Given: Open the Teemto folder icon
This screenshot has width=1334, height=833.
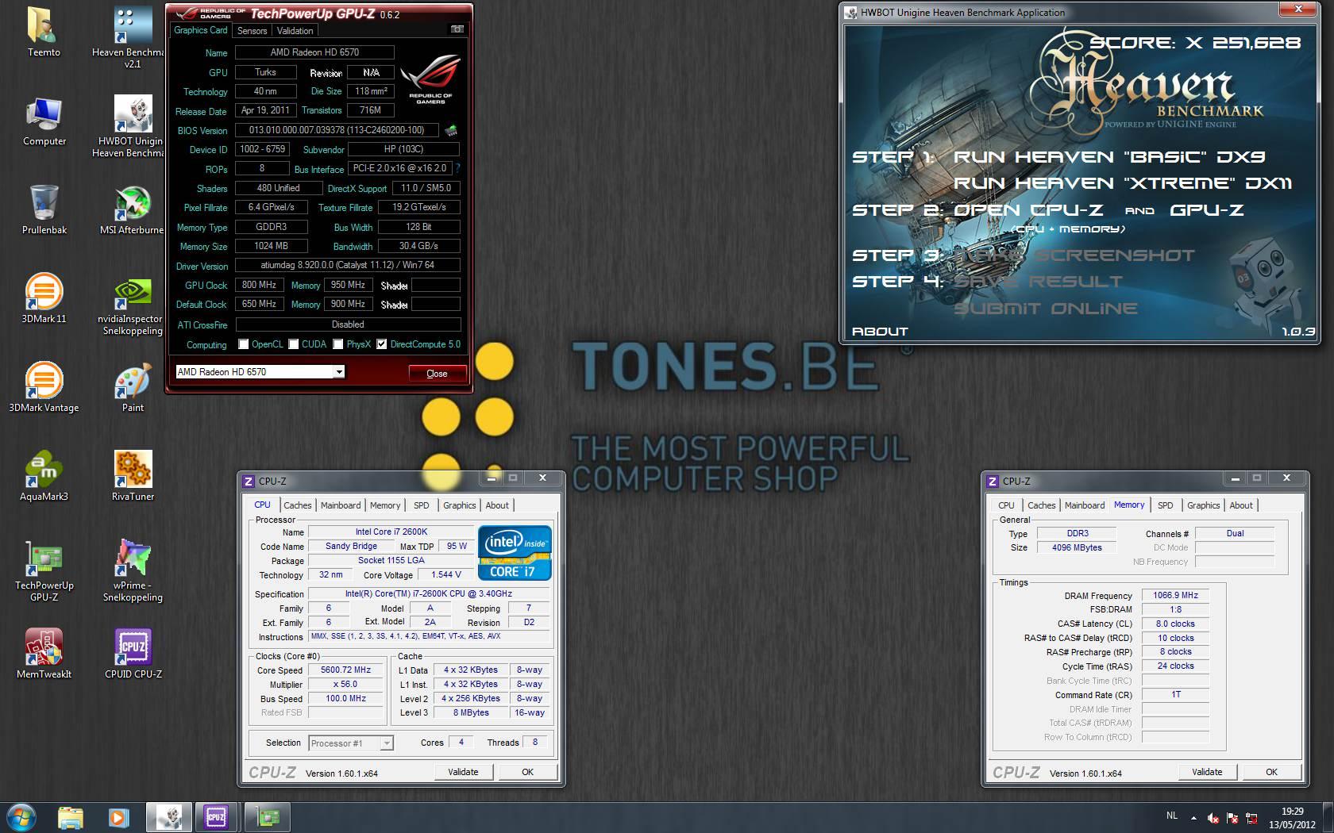Looking at the screenshot, I should (44, 33).
